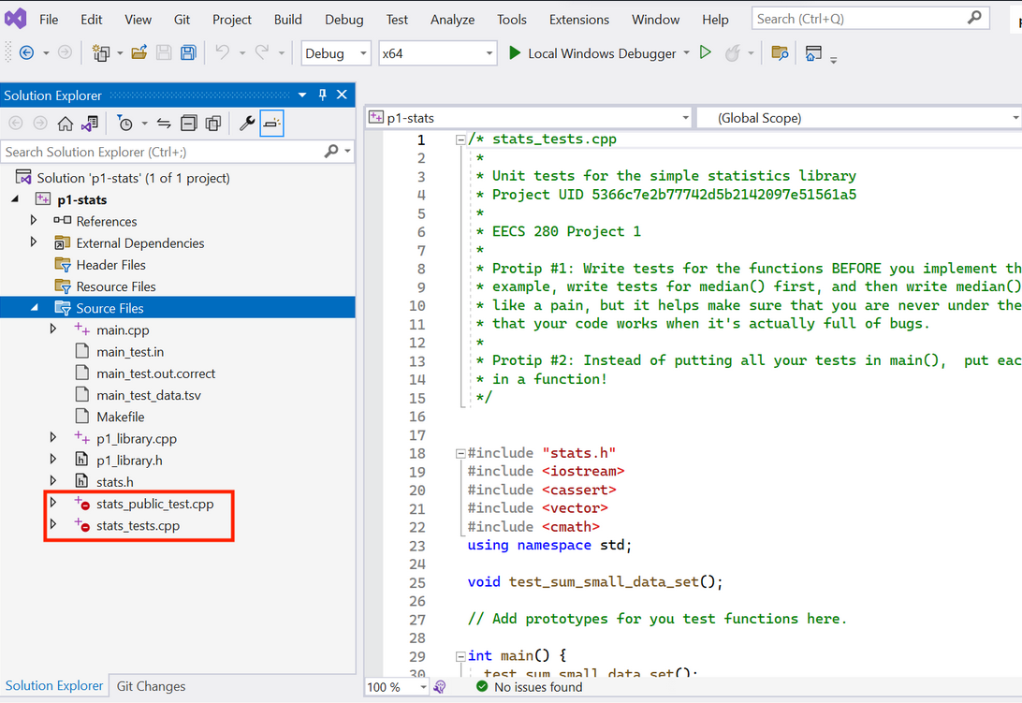
Task: Click the Open File folder icon
Action: click(139, 53)
